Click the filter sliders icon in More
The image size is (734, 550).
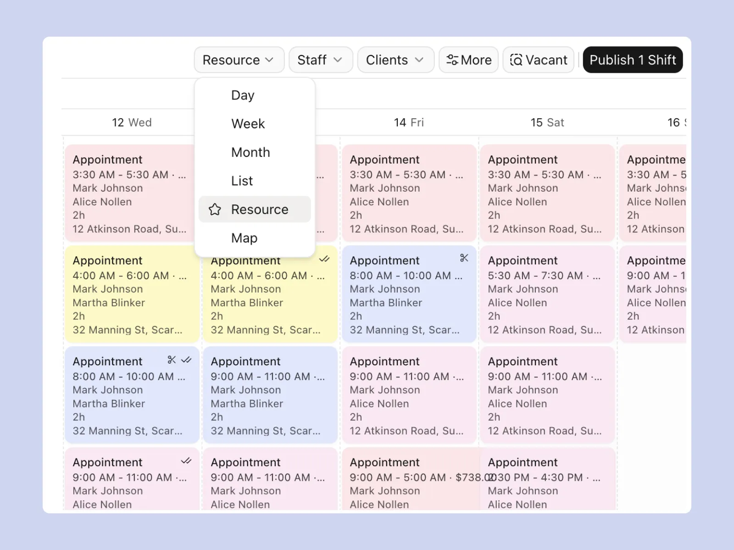452,60
